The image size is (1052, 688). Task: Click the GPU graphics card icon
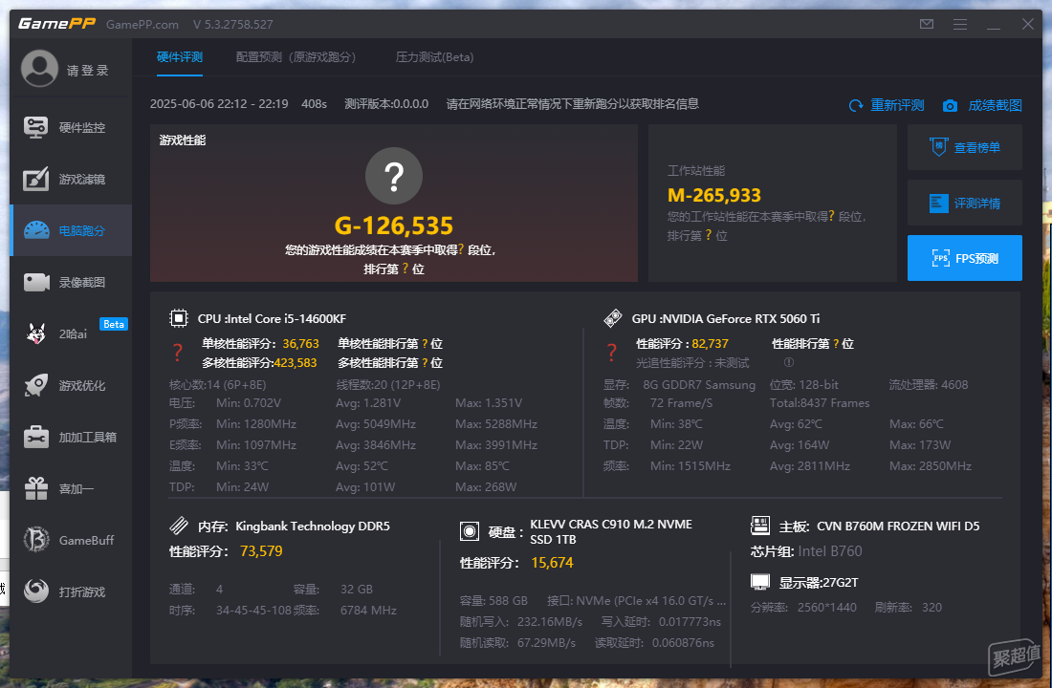[612, 318]
